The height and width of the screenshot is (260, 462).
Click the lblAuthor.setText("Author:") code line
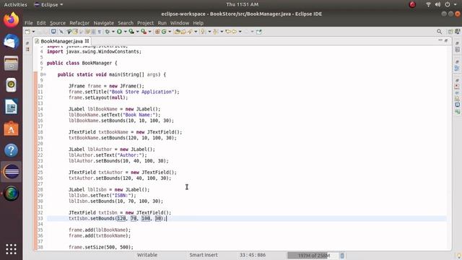[x=108, y=155]
